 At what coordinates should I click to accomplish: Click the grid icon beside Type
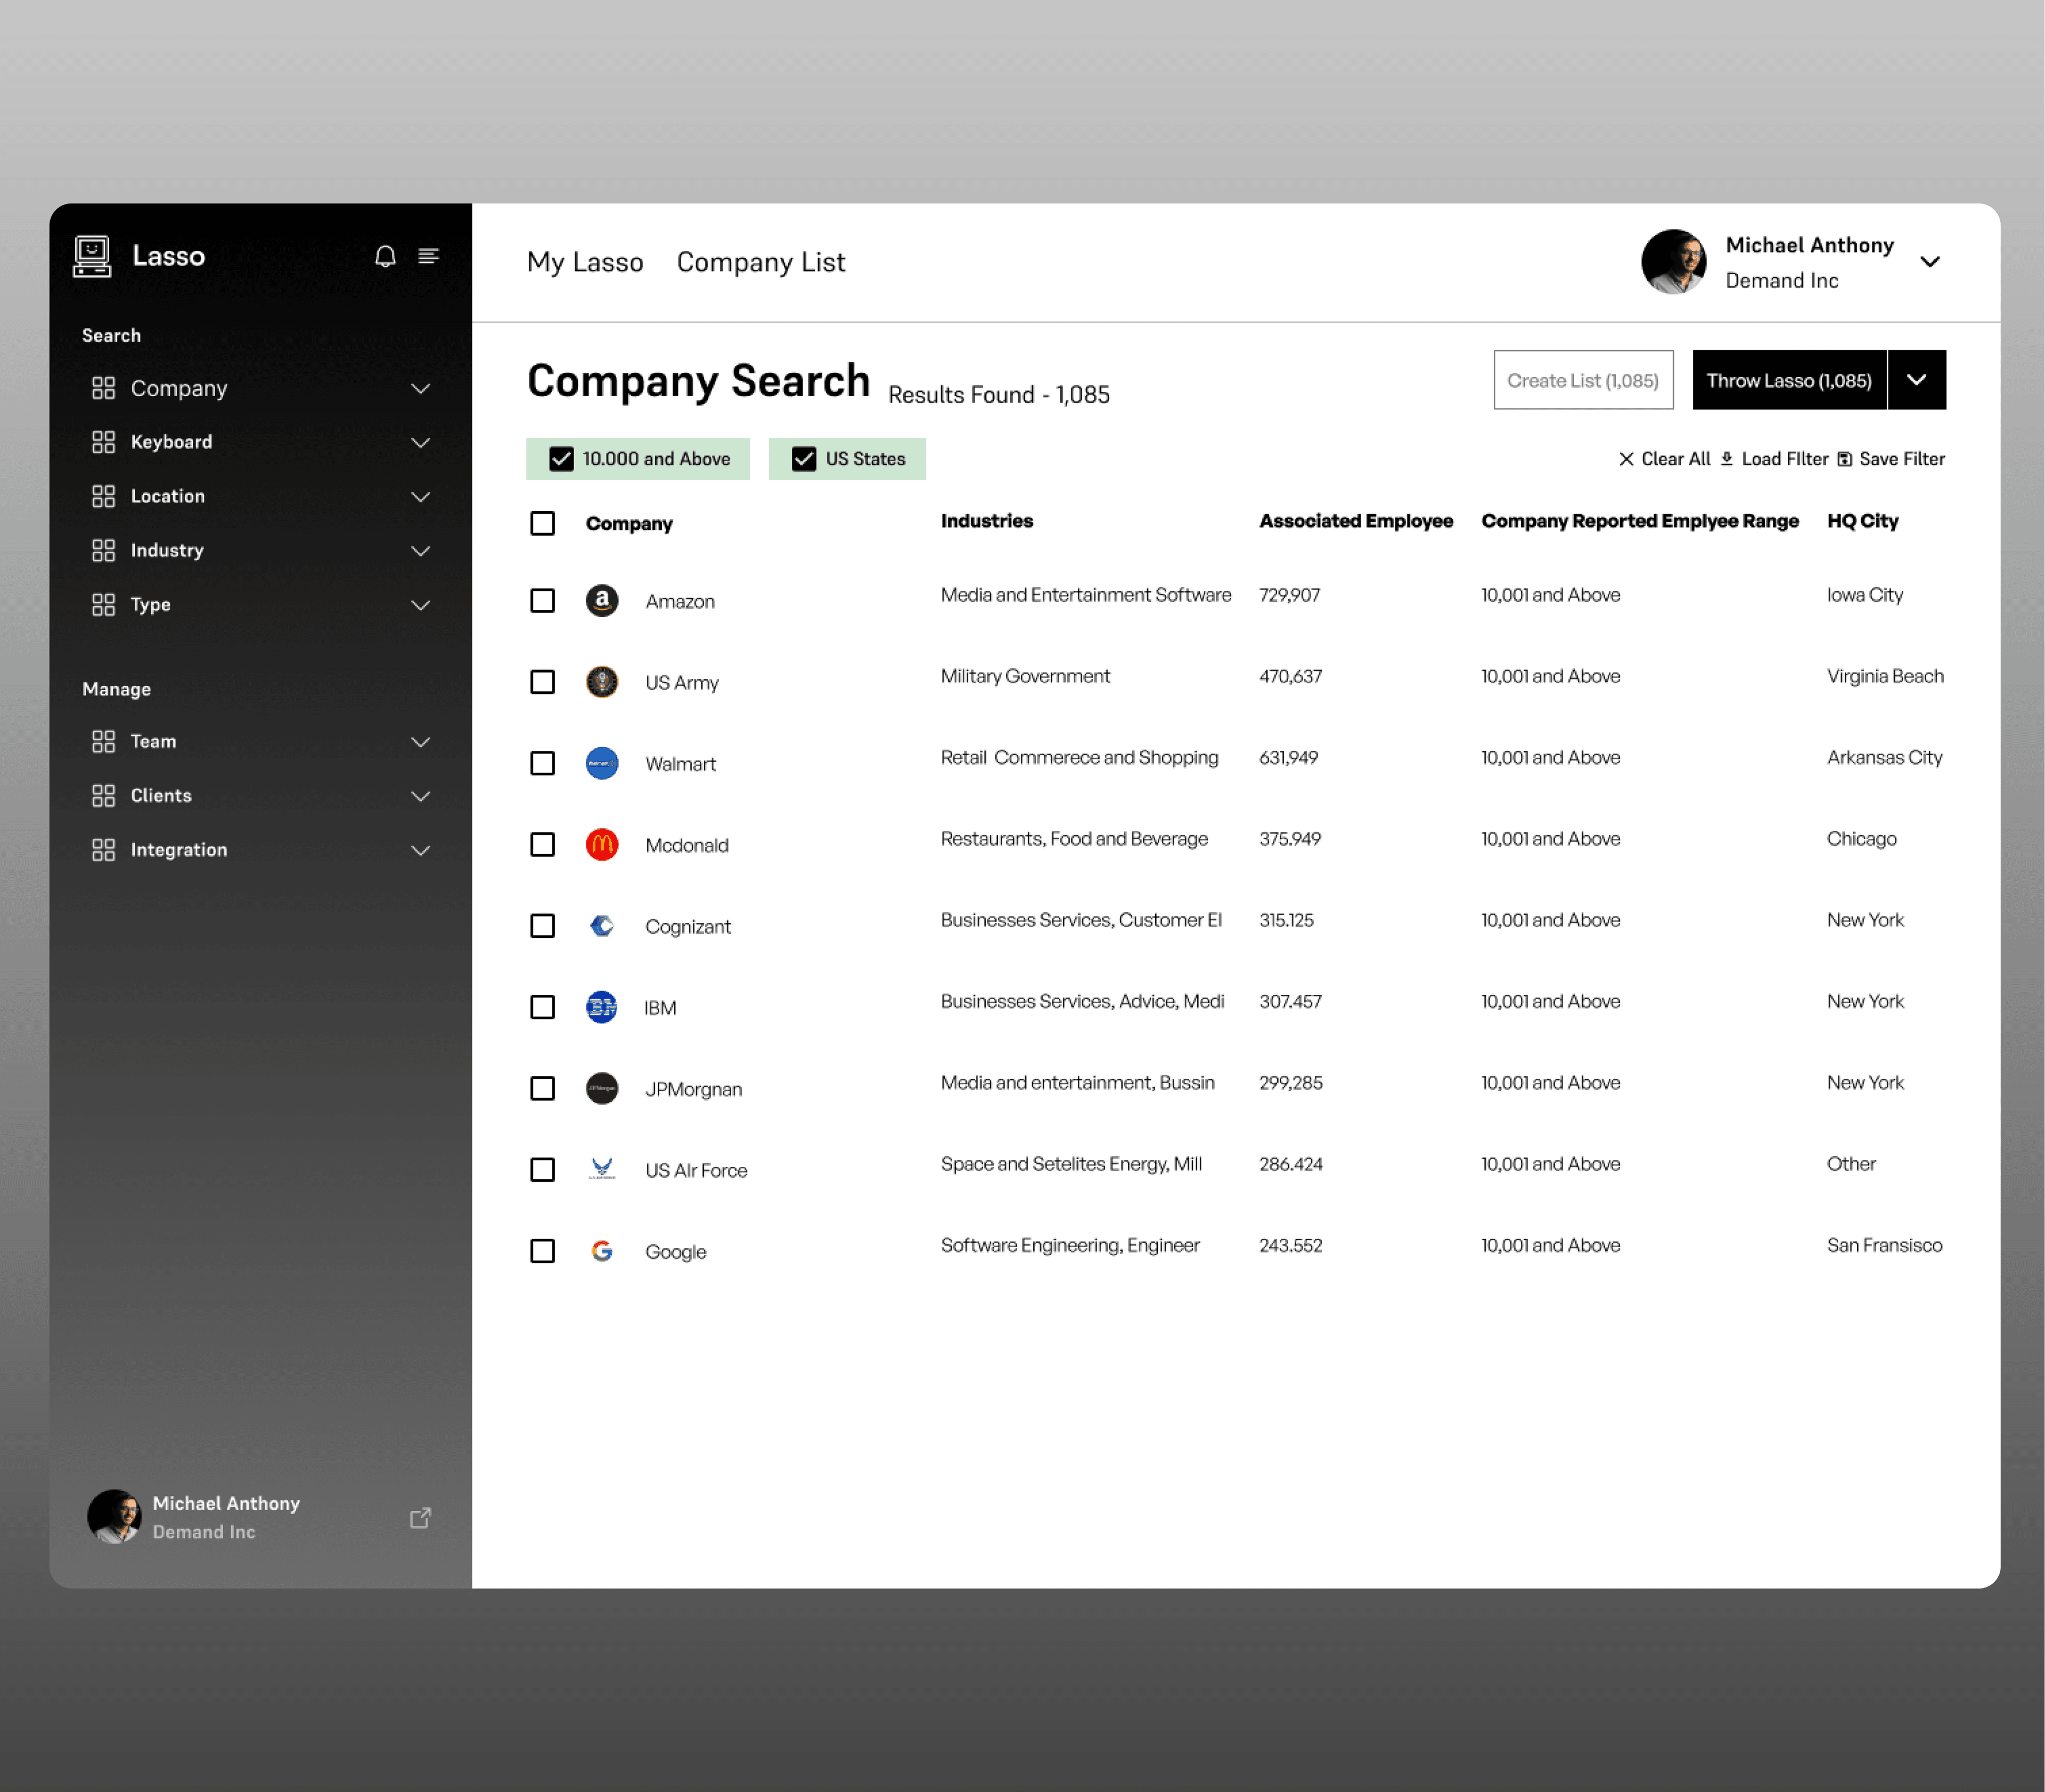tap(103, 604)
